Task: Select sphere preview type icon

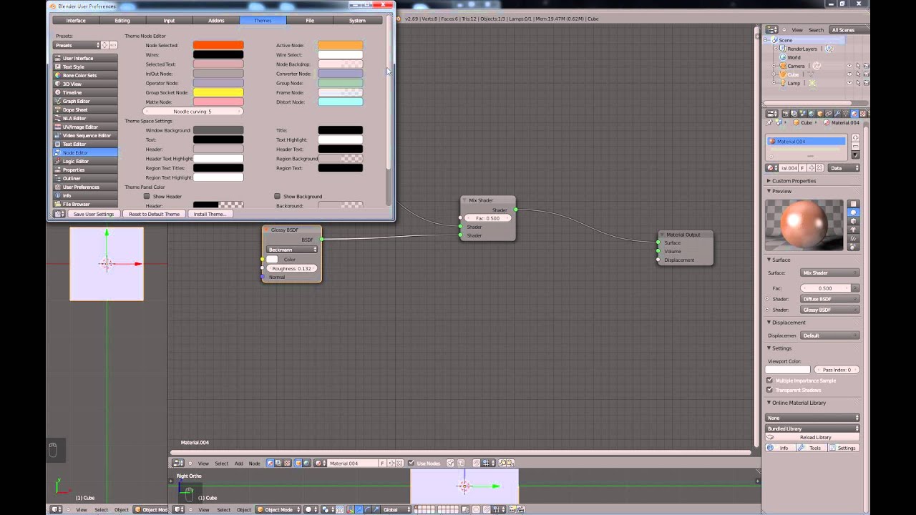Action: 853,212
